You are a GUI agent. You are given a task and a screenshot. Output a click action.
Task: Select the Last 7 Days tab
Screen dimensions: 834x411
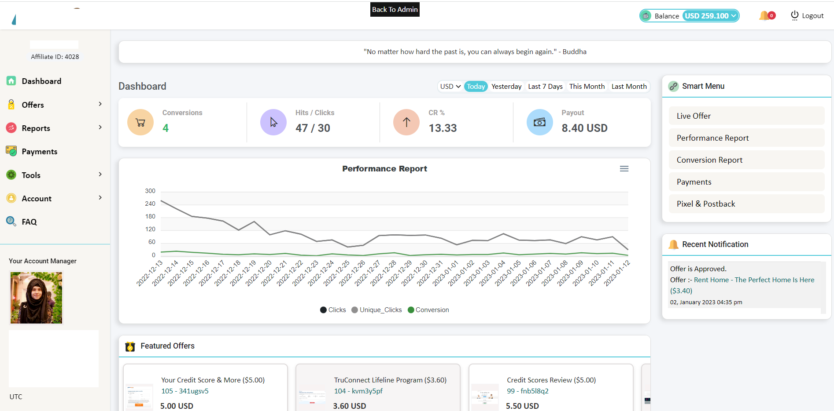[x=545, y=87]
